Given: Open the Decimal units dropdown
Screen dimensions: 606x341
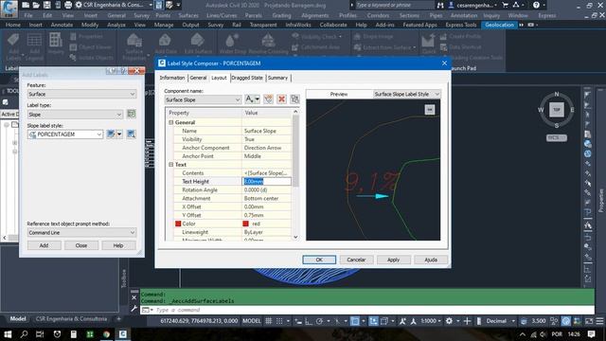Looking at the screenshot, I should (x=501, y=321).
